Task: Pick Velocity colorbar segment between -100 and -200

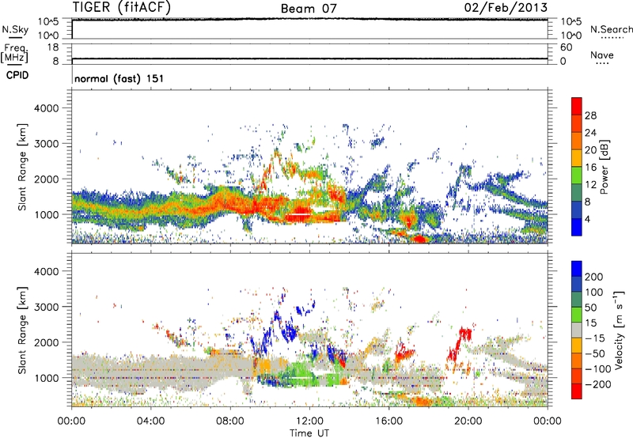Action: click(577, 376)
